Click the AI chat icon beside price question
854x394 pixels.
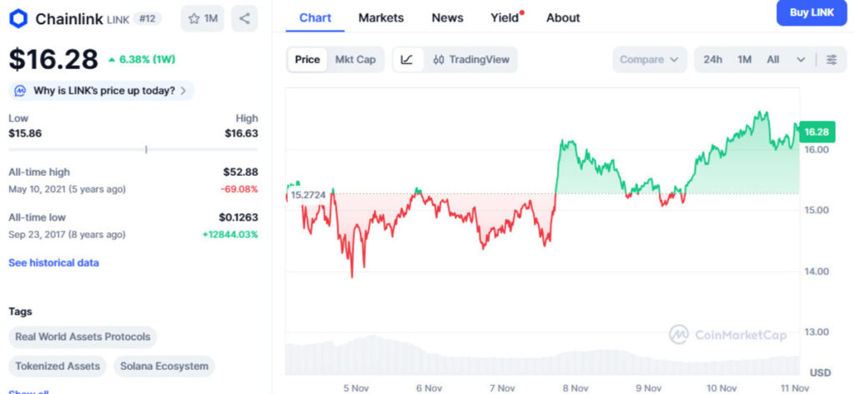[x=20, y=91]
